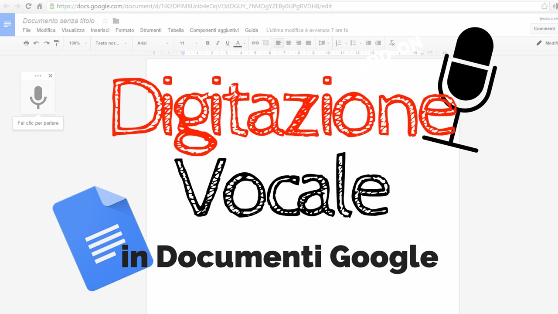Screen dimensions: 558x314
Task: Increase the indent
Action: pyautogui.click(x=378, y=43)
